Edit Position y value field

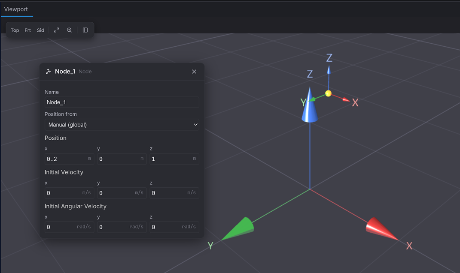click(122, 159)
